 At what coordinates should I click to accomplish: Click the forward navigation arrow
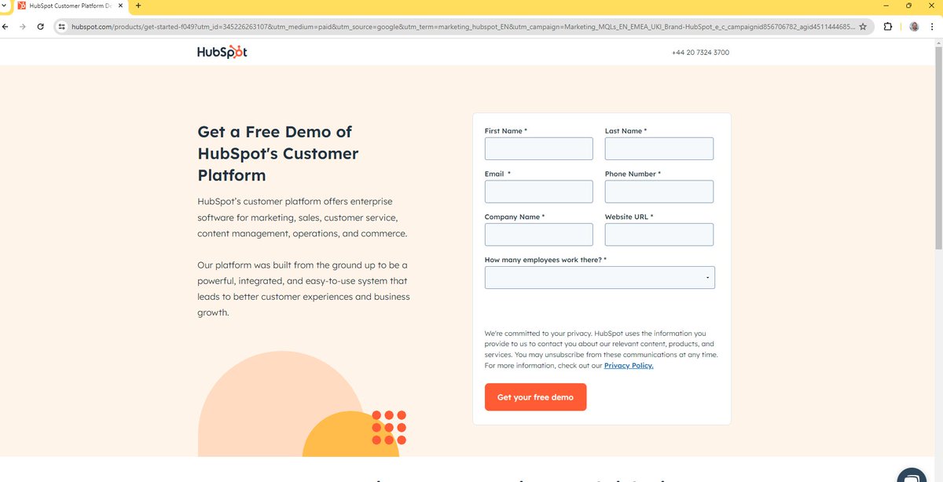point(23,26)
